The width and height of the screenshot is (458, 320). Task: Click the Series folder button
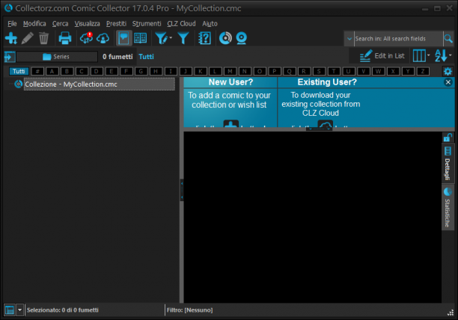coord(57,57)
